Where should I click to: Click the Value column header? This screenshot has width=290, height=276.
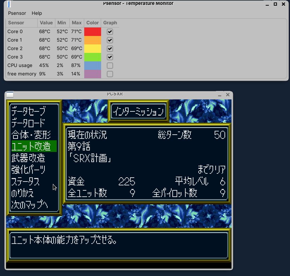[46, 23]
